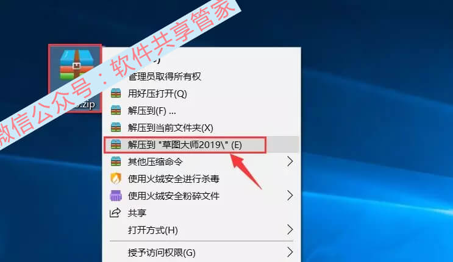Screen dimensions: 453x262
Task: Click the HaoZip icon beside 用好压打开(Q)
Action: coord(116,94)
